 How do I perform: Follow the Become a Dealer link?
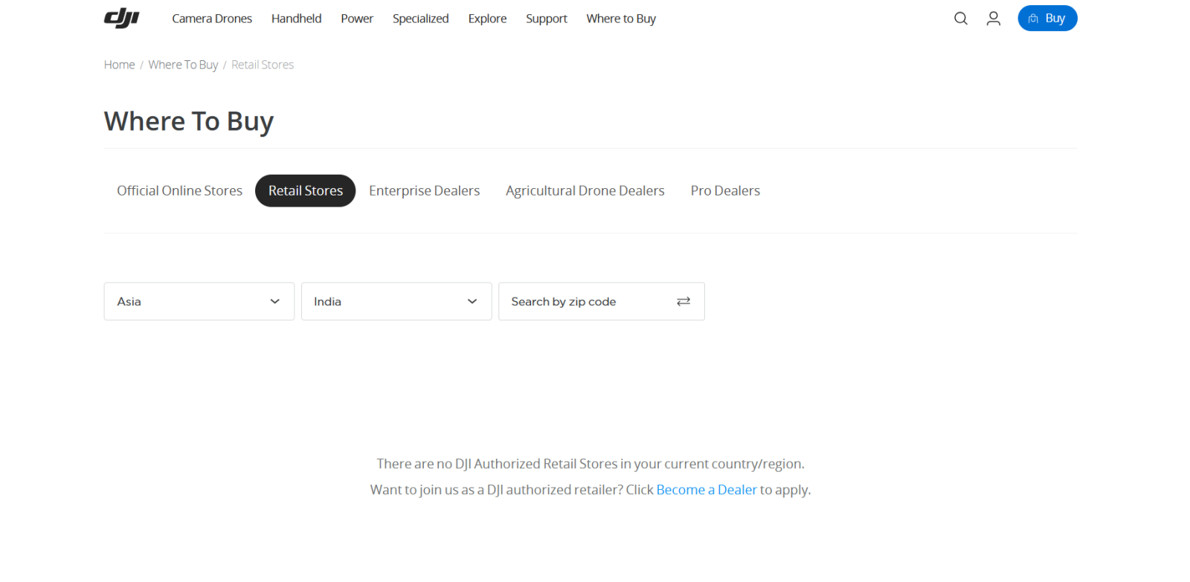point(706,490)
